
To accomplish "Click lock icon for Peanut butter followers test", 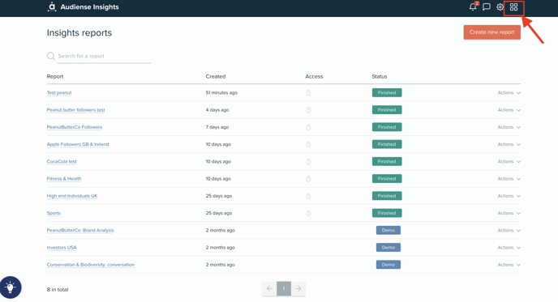I will coord(308,110).
